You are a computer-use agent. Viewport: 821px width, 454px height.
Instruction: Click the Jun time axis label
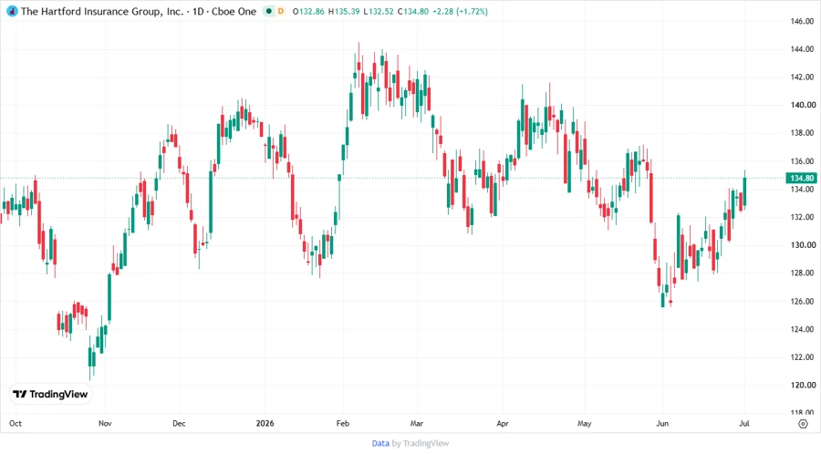(662, 424)
